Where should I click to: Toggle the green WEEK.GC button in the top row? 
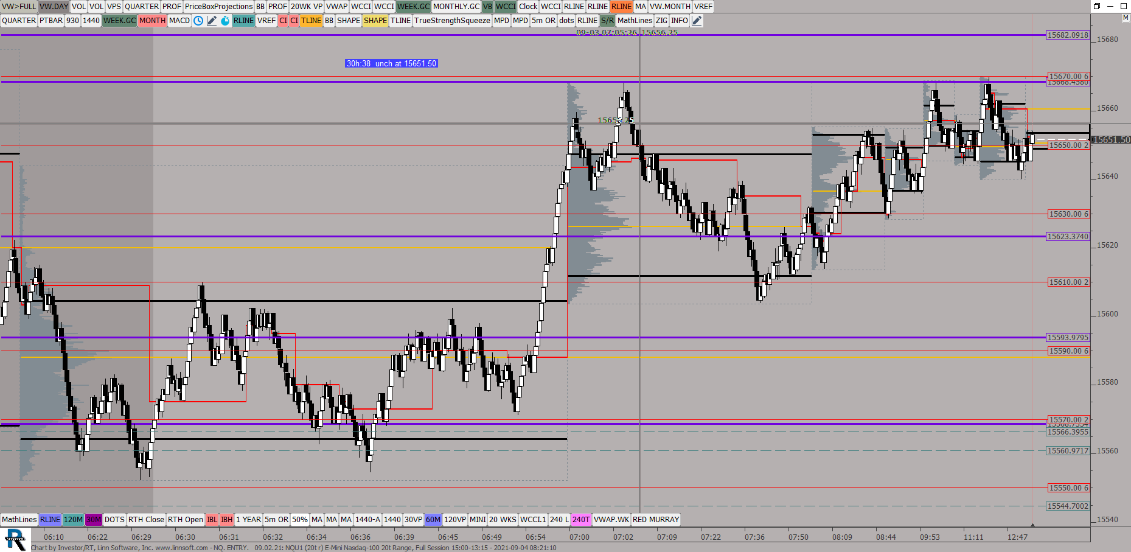413,7
